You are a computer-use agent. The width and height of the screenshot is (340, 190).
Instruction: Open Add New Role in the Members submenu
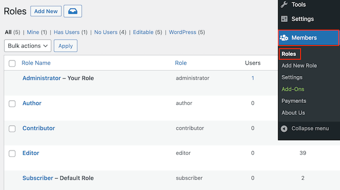(299, 65)
